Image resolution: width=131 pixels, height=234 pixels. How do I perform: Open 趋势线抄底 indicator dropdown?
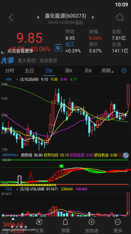pyautogui.click(x=10, y=155)
